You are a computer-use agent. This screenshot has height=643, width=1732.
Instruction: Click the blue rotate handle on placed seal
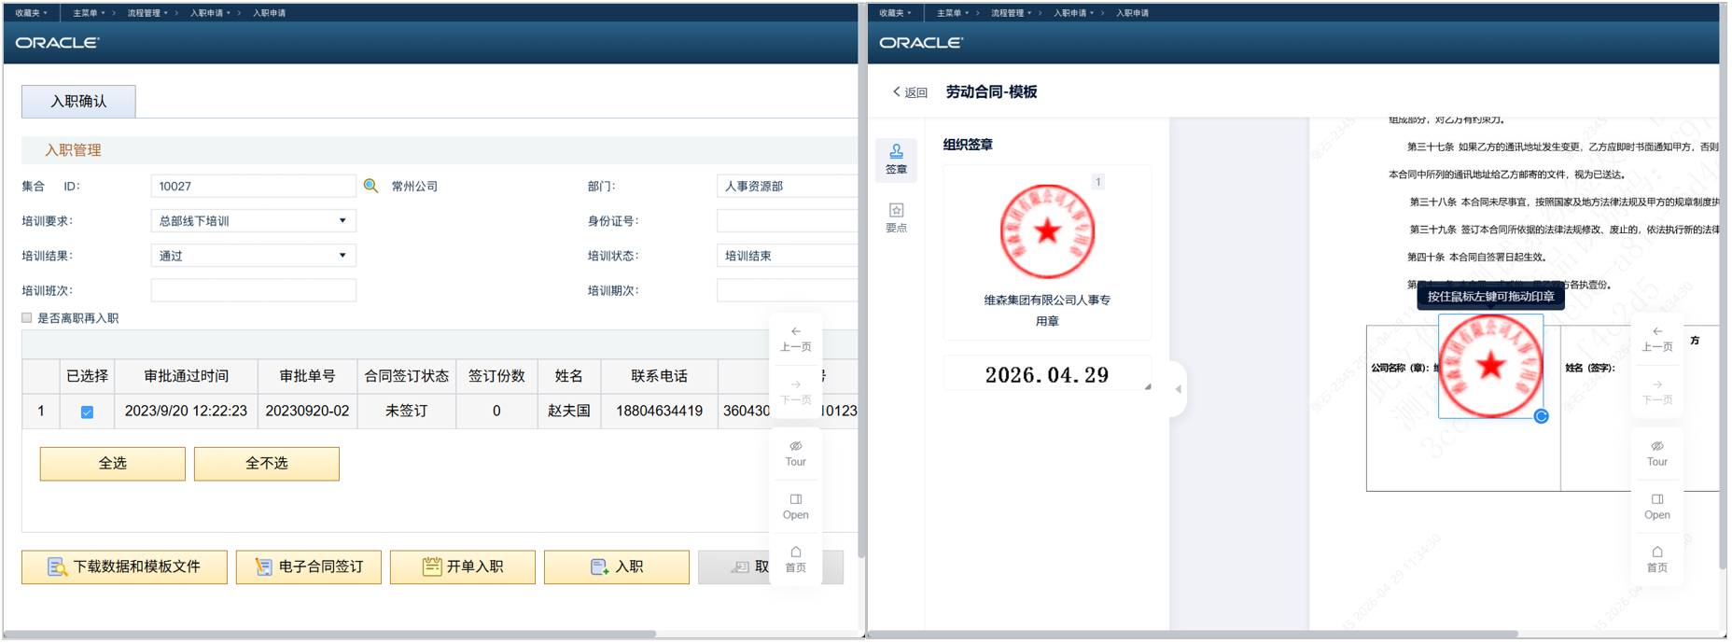click(x=1541, y=416)
